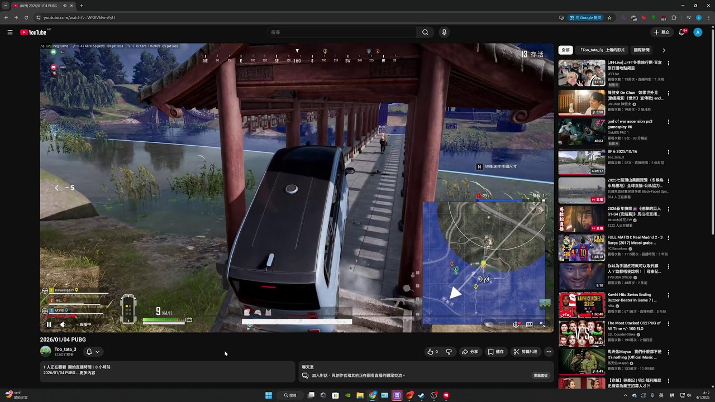Open the YouTube guide hamburger menu

(x=10, y=32)
